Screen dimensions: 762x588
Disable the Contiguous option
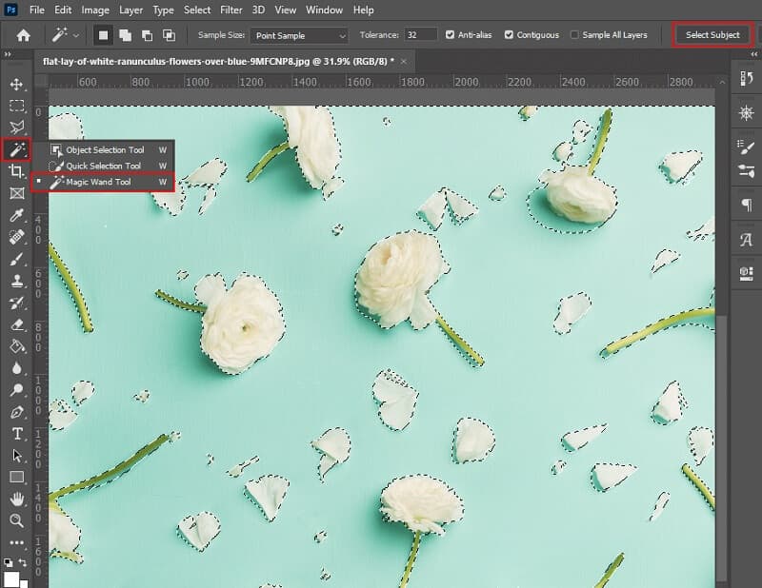(x=511, y=35)
